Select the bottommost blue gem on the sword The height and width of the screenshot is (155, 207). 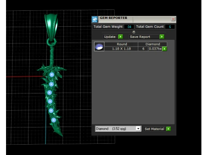(x=53, y=120)
